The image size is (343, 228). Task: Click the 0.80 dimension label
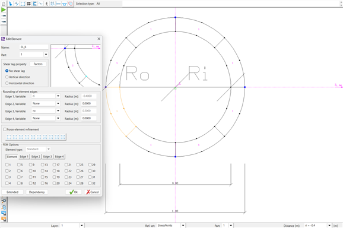point(175,183)
